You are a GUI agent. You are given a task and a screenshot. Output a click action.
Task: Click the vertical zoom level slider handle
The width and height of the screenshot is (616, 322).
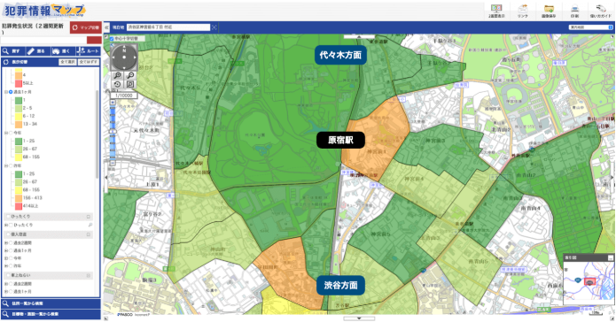pos(113,132)
